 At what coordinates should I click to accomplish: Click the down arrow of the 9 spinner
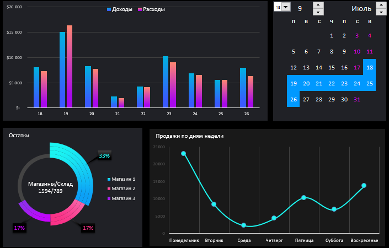[318, 12]
